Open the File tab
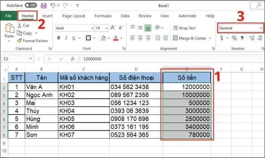 pos(8,16)
